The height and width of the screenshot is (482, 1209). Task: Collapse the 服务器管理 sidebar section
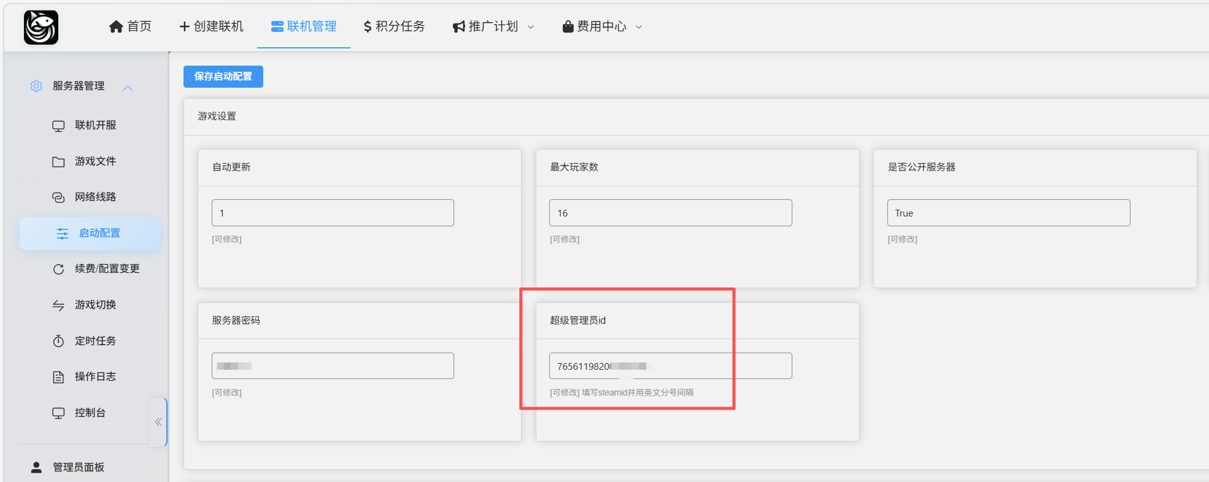[128, 88]
